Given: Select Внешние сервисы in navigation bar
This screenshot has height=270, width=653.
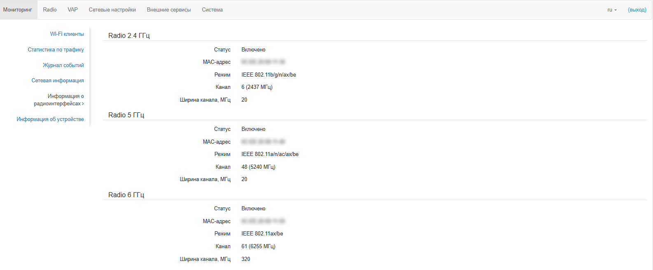Looking at the screenshot, I should pyautogui.click(x=169, y=9).
